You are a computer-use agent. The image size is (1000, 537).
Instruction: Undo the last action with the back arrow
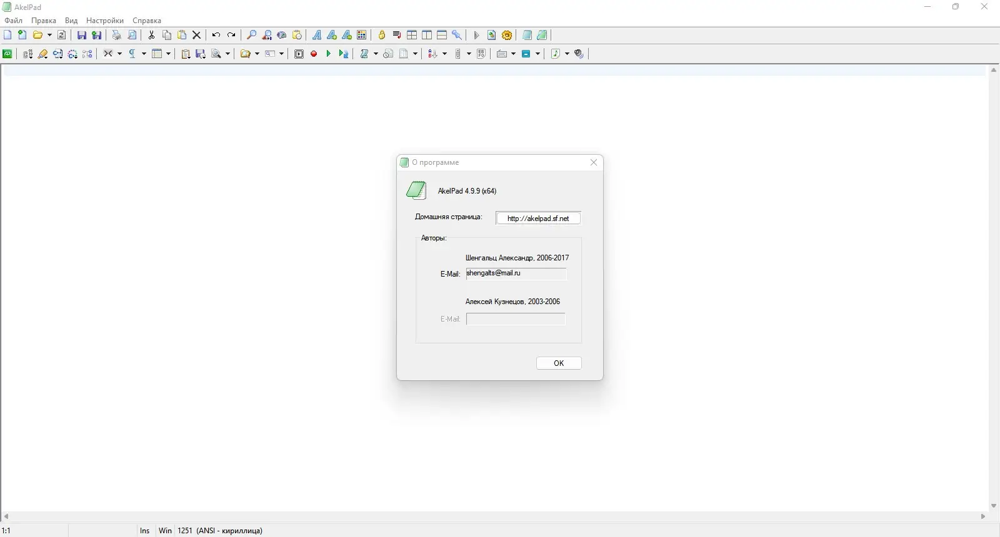(216, 35)
